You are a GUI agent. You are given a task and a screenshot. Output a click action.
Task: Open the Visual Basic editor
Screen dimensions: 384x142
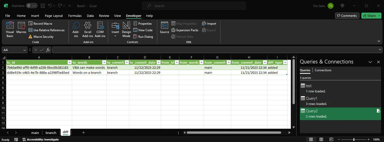point(10,29)
